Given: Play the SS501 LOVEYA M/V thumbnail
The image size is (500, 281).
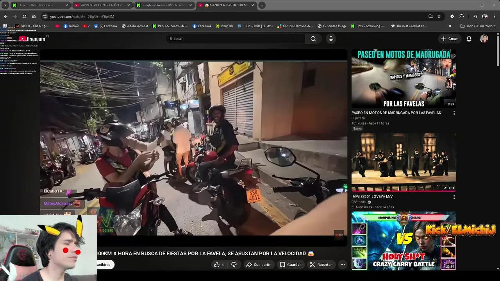Looking at the screenshot, I should pyautogui.click(x=404, y=162).
